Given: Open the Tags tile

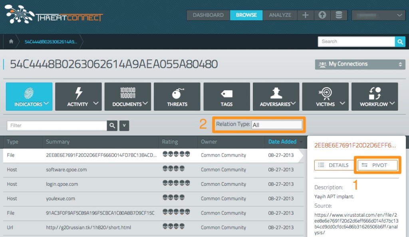Looking at the screenshot, I should pos(226,96).
